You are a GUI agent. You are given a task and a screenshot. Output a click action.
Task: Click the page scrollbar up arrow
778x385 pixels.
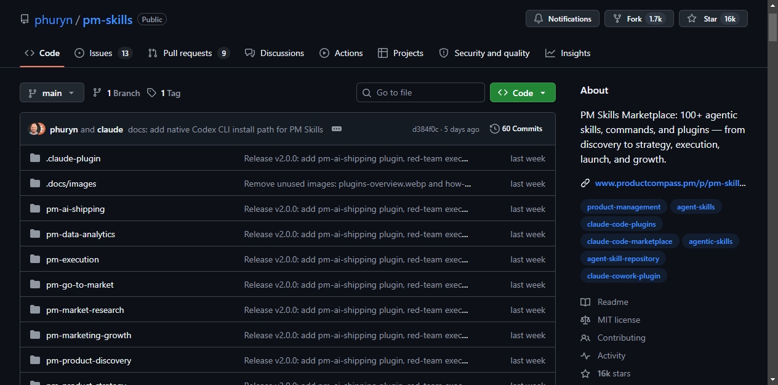(x=772, y=6)
